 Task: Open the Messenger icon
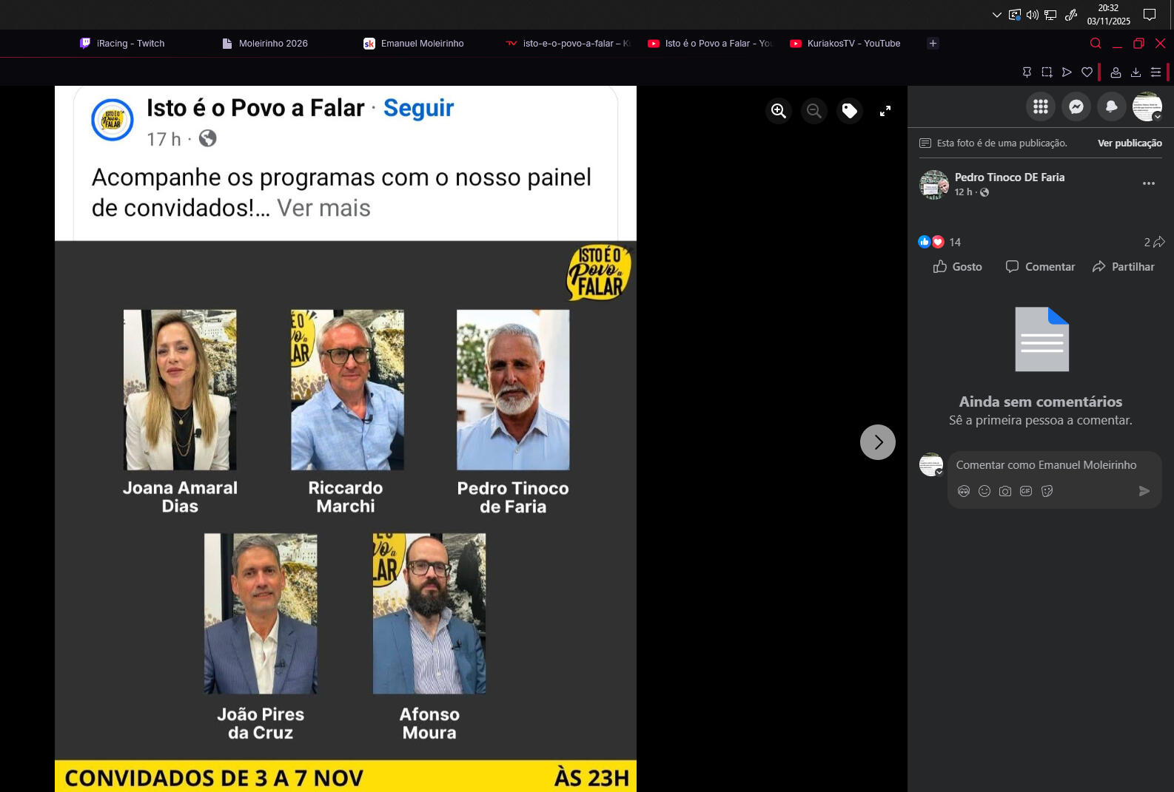coord(1076,106)
